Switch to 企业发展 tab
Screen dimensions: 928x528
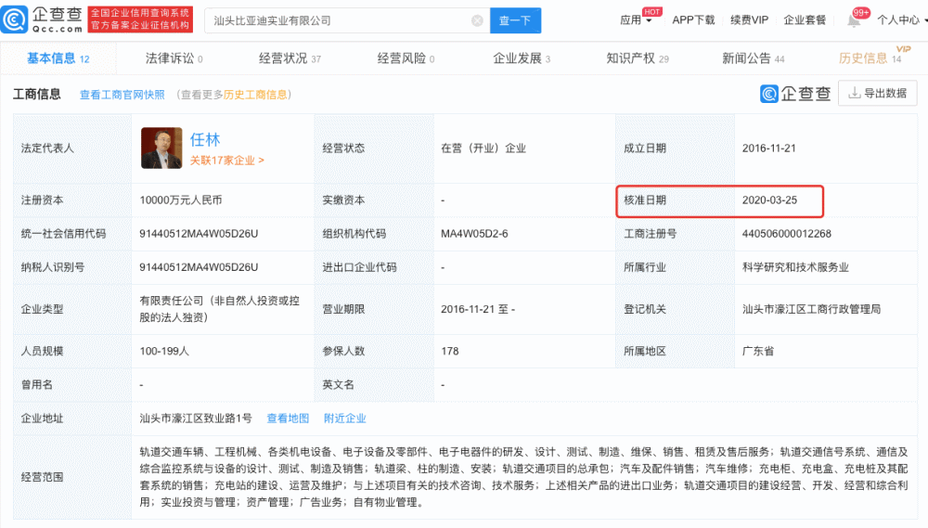[522, 58]
